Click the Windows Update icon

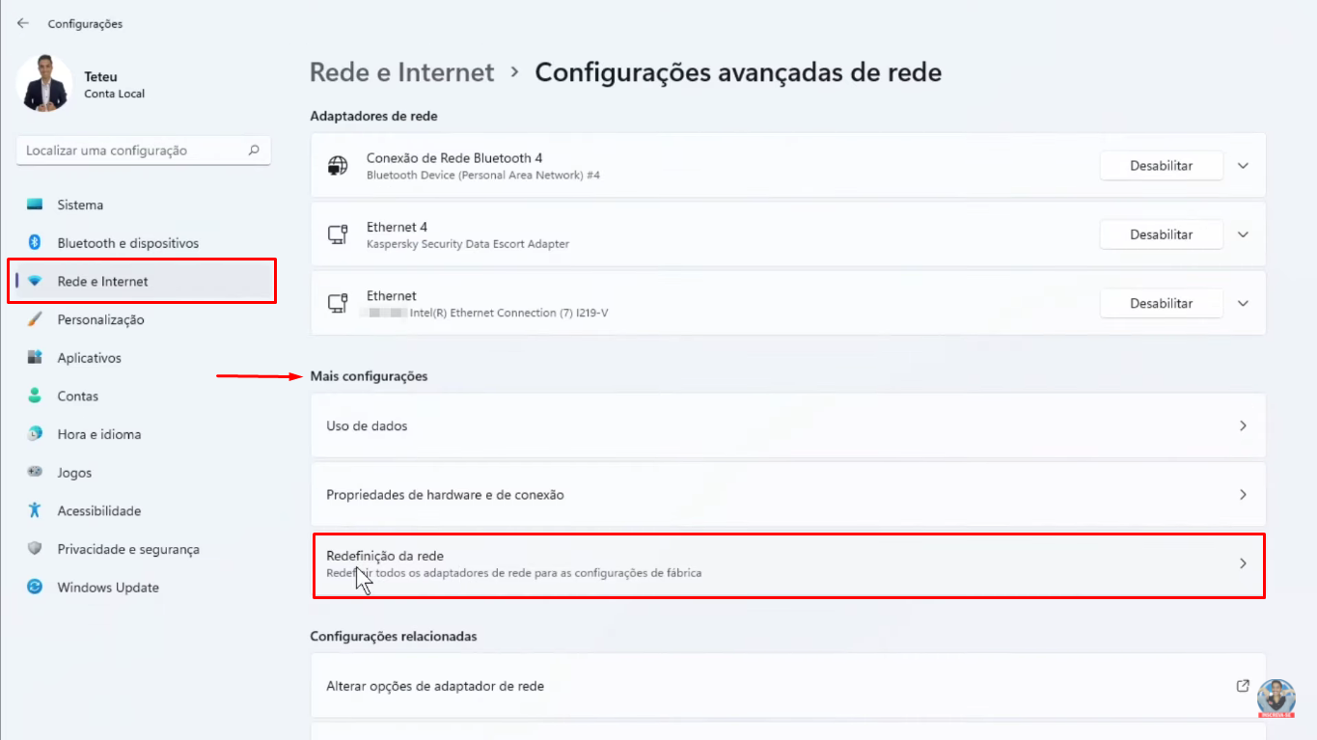point(35,588)
